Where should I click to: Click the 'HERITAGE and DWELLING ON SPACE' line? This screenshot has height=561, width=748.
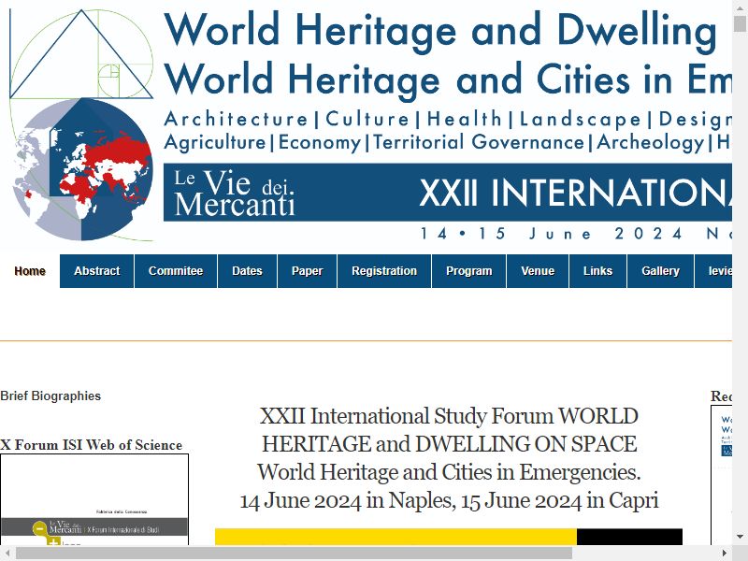click(449, 444)
